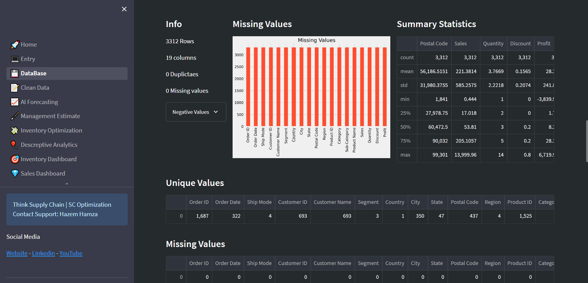The height and width of the screenshot is (283, 588).
Task: Click the rocket icon next to Home
Action: point(15,45)
